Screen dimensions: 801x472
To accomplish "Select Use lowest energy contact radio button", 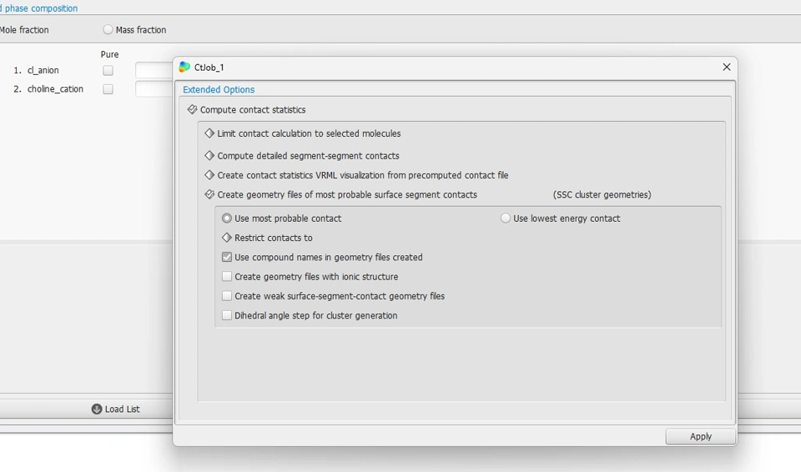I will (x=506, y=218).
